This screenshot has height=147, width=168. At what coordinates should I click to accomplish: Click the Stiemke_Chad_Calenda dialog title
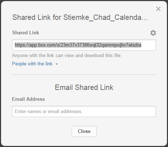pyautogui.click(x=80, y=17)
